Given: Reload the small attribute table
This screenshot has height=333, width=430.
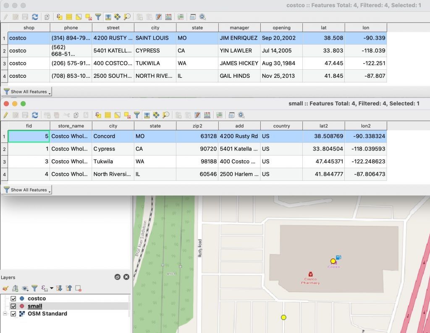Looking at the screenshot, I should point(35,115).
